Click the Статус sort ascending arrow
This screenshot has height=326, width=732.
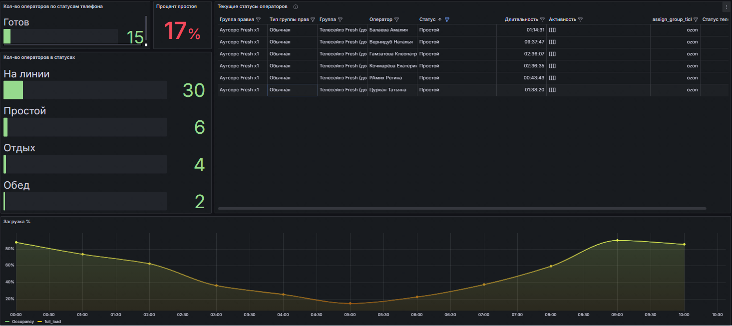coord(440,19)
